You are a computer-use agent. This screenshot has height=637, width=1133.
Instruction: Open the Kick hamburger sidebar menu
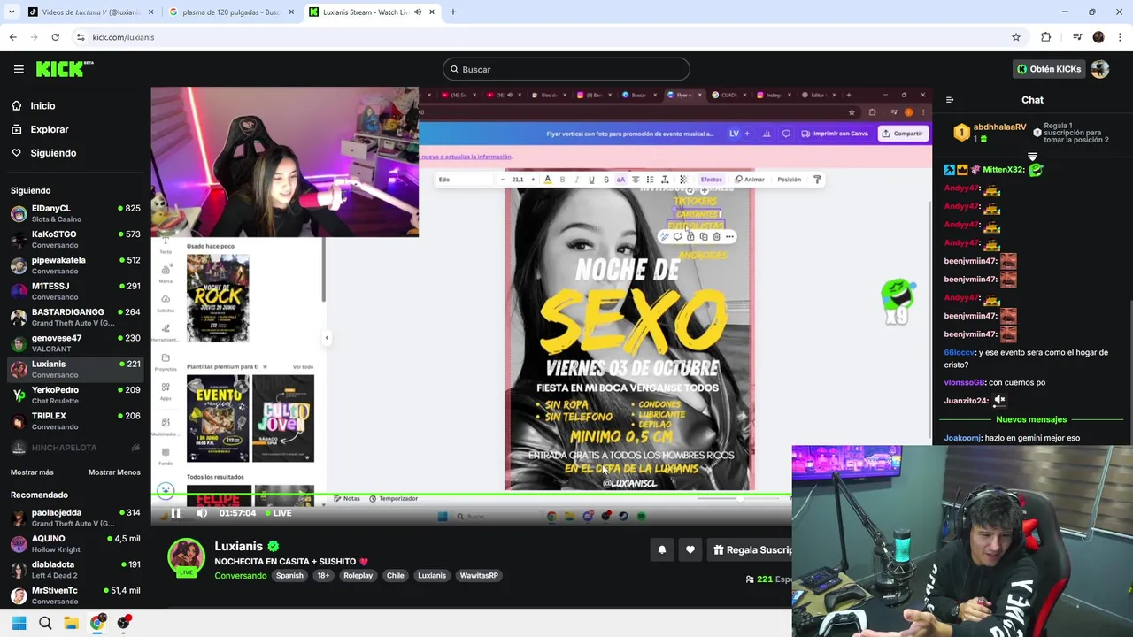point(19,69)
